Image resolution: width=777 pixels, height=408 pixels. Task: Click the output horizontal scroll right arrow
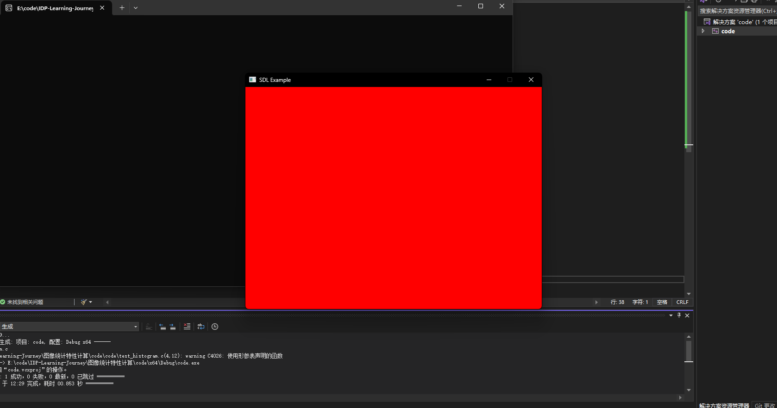pyautogui.click(x=680, y=397)
